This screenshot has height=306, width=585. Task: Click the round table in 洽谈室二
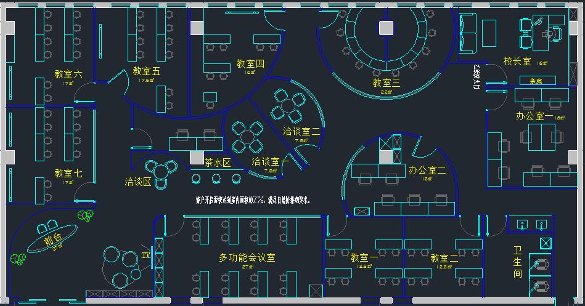(x=288, y=106)
